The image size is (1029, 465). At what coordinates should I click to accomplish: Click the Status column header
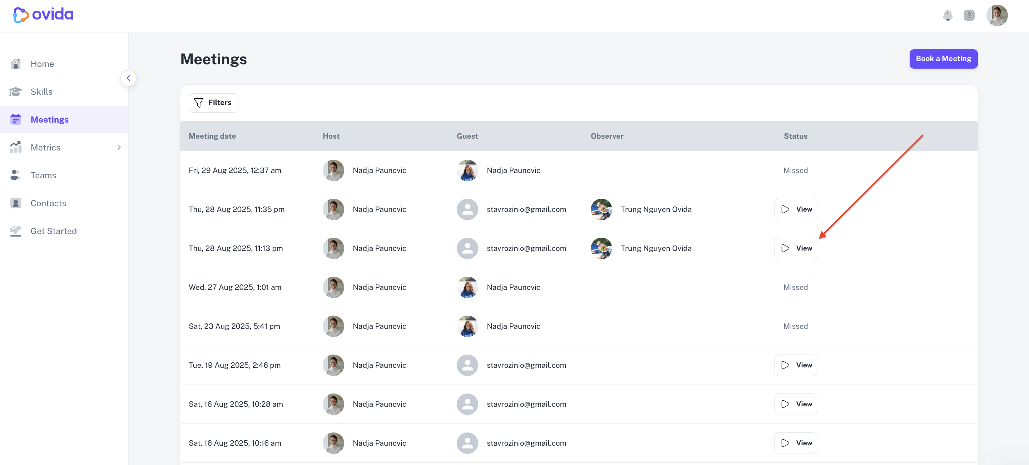point(795,136)
